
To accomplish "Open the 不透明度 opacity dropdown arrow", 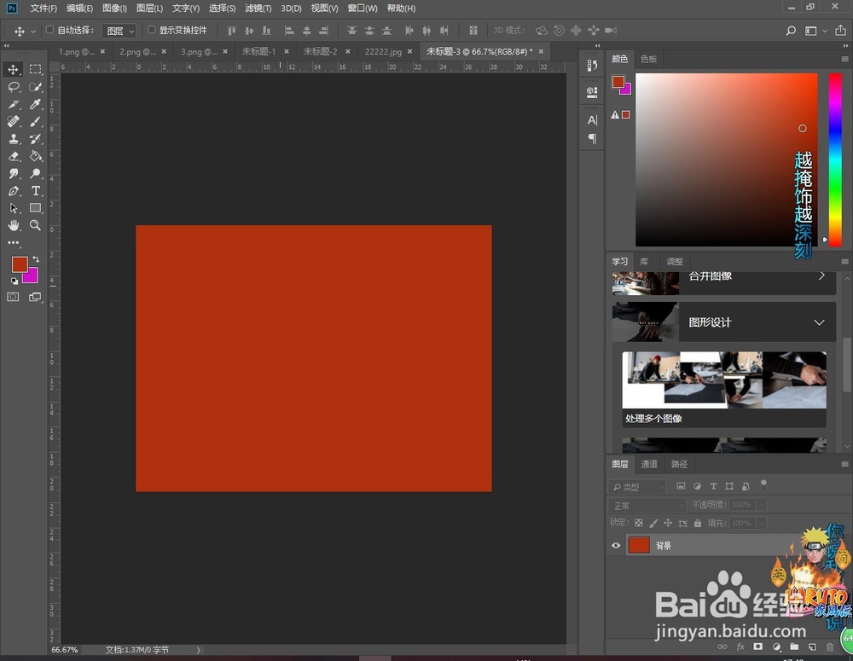I will (x=761, y=505).
